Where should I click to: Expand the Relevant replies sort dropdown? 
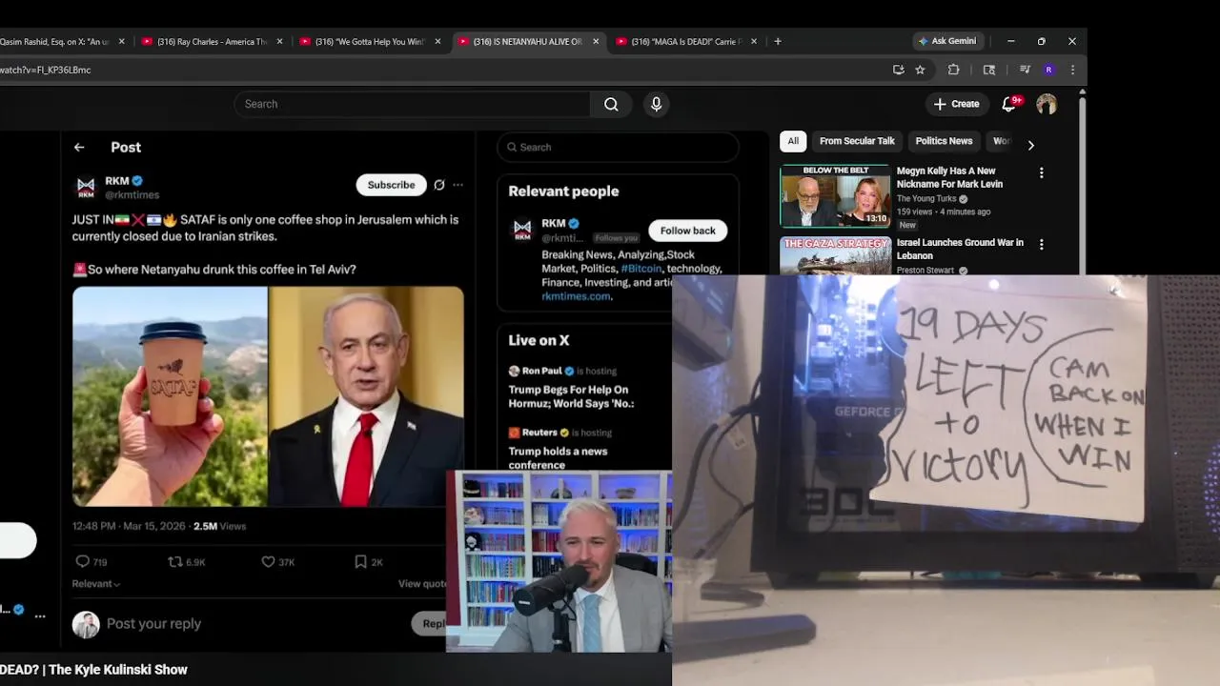96,584
